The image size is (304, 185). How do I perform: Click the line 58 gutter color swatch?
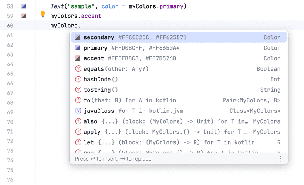click(24, 6)
